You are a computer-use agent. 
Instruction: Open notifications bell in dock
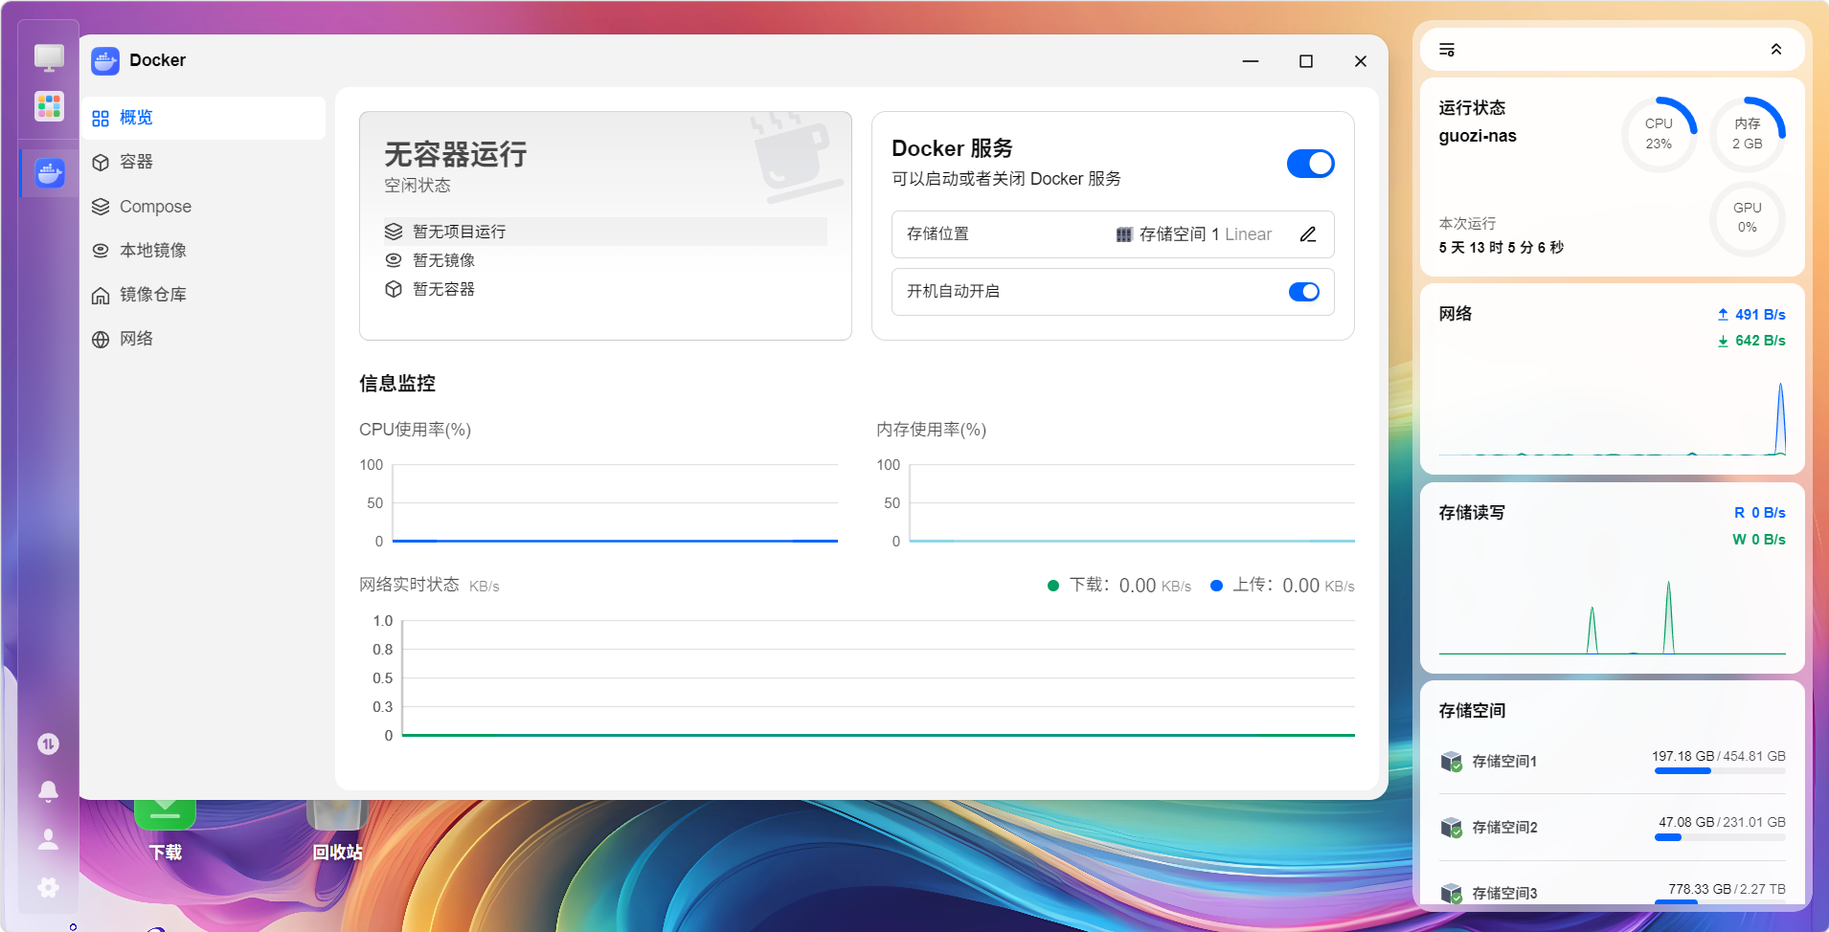coord(48,791)
